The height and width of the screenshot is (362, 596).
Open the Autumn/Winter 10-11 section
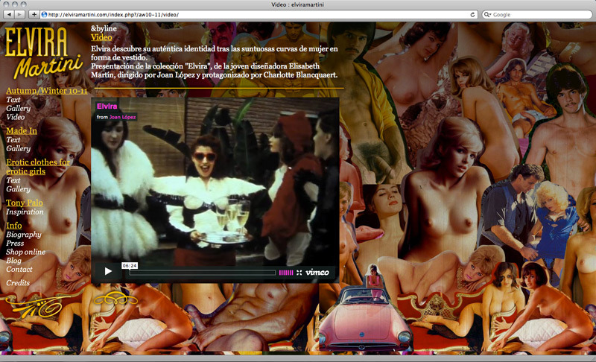(x=46, y=91)
